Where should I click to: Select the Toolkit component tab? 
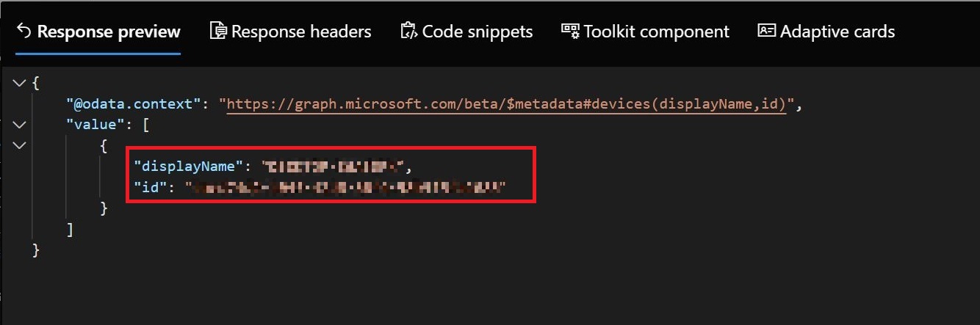(x=646, y=32)
